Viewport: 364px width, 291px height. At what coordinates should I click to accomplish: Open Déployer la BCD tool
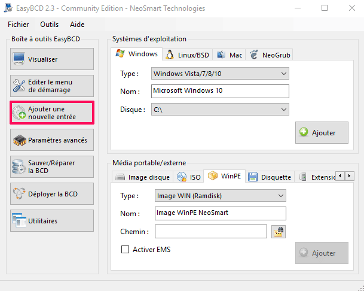pyautogui.click(x=52, y=194)
